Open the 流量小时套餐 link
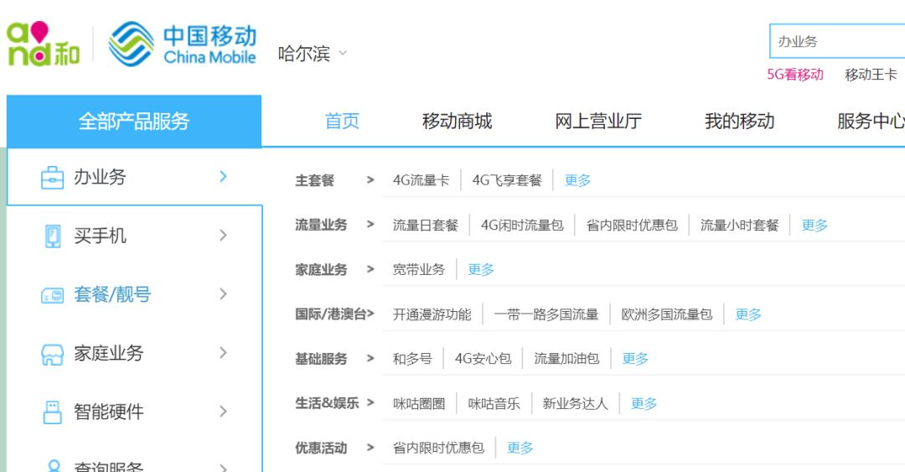The image size is (905, 472). click(x=740, y=226)
